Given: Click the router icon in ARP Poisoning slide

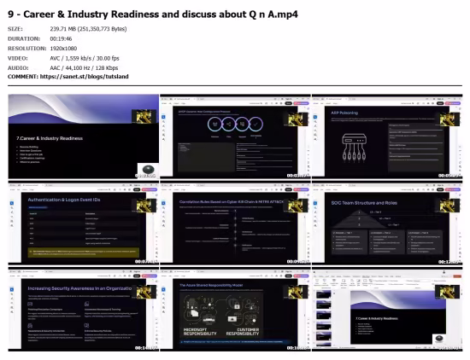Looking at the screenshot, I should (x=354, y=148).
